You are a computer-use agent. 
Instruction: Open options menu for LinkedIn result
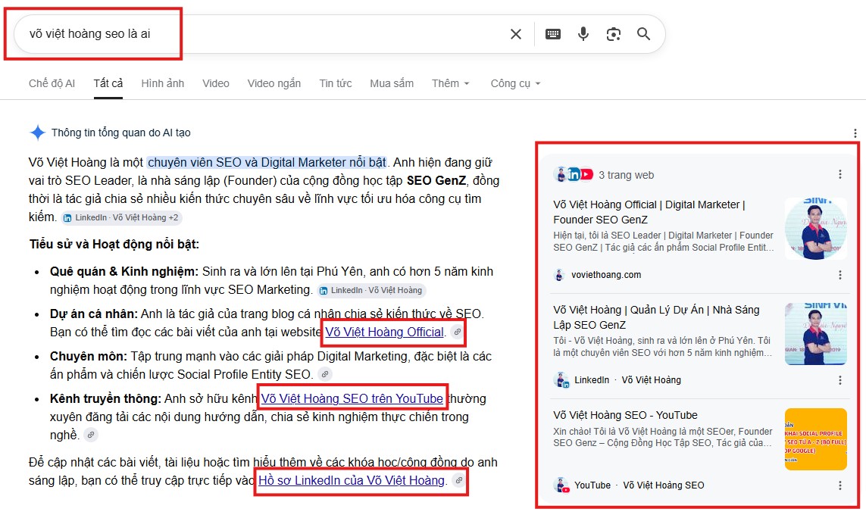(840, 379)
